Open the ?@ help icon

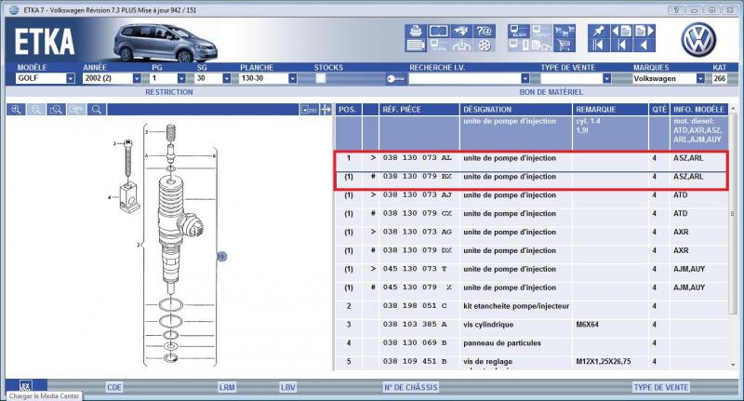485,32
